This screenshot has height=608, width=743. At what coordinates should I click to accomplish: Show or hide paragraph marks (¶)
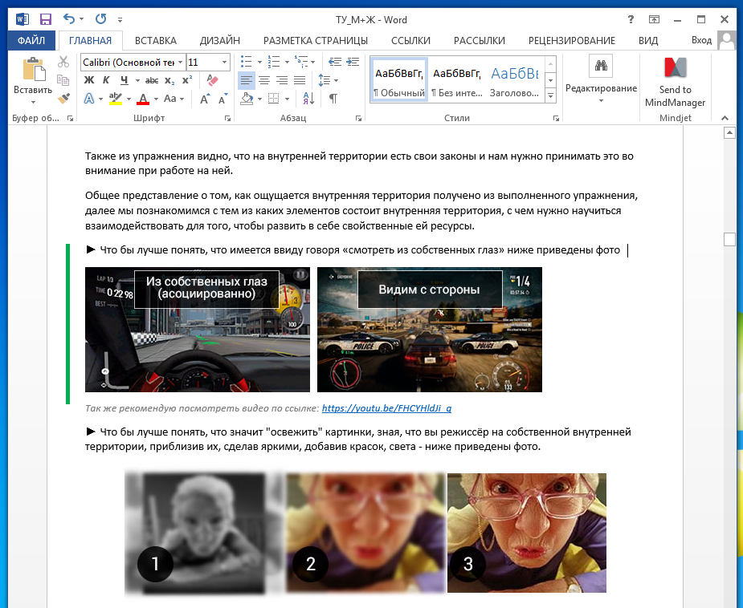[333, 99]
